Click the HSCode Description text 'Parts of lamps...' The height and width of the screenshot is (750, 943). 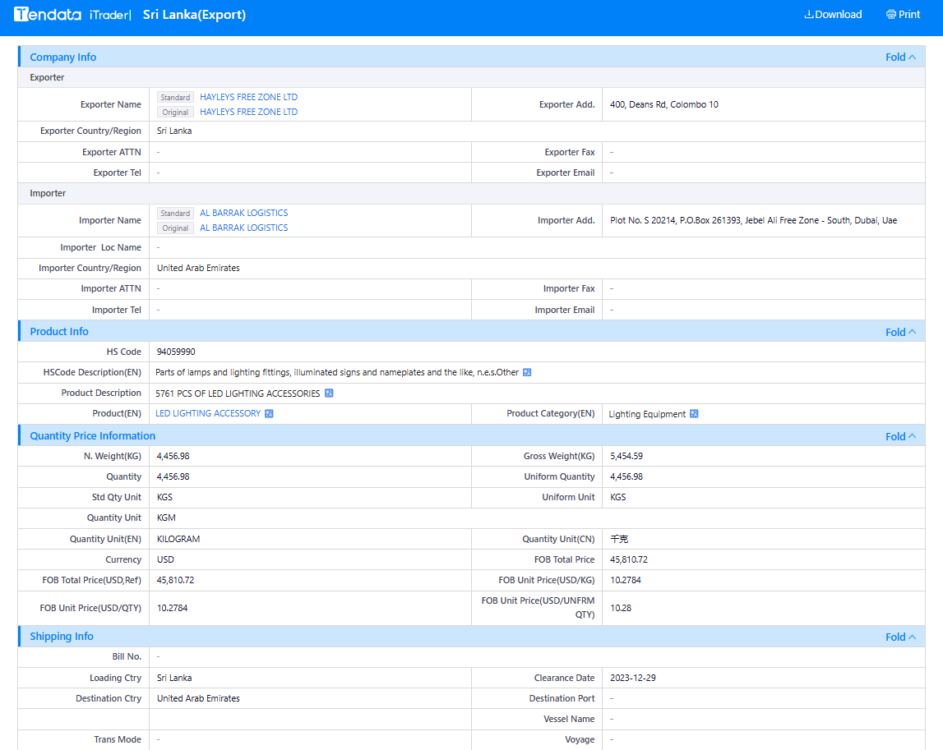tap(337, 373)
